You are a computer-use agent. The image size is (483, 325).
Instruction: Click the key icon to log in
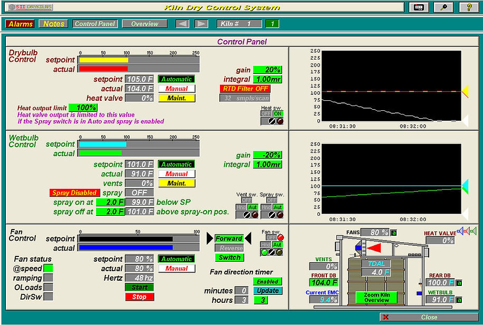tap(443, 7)
